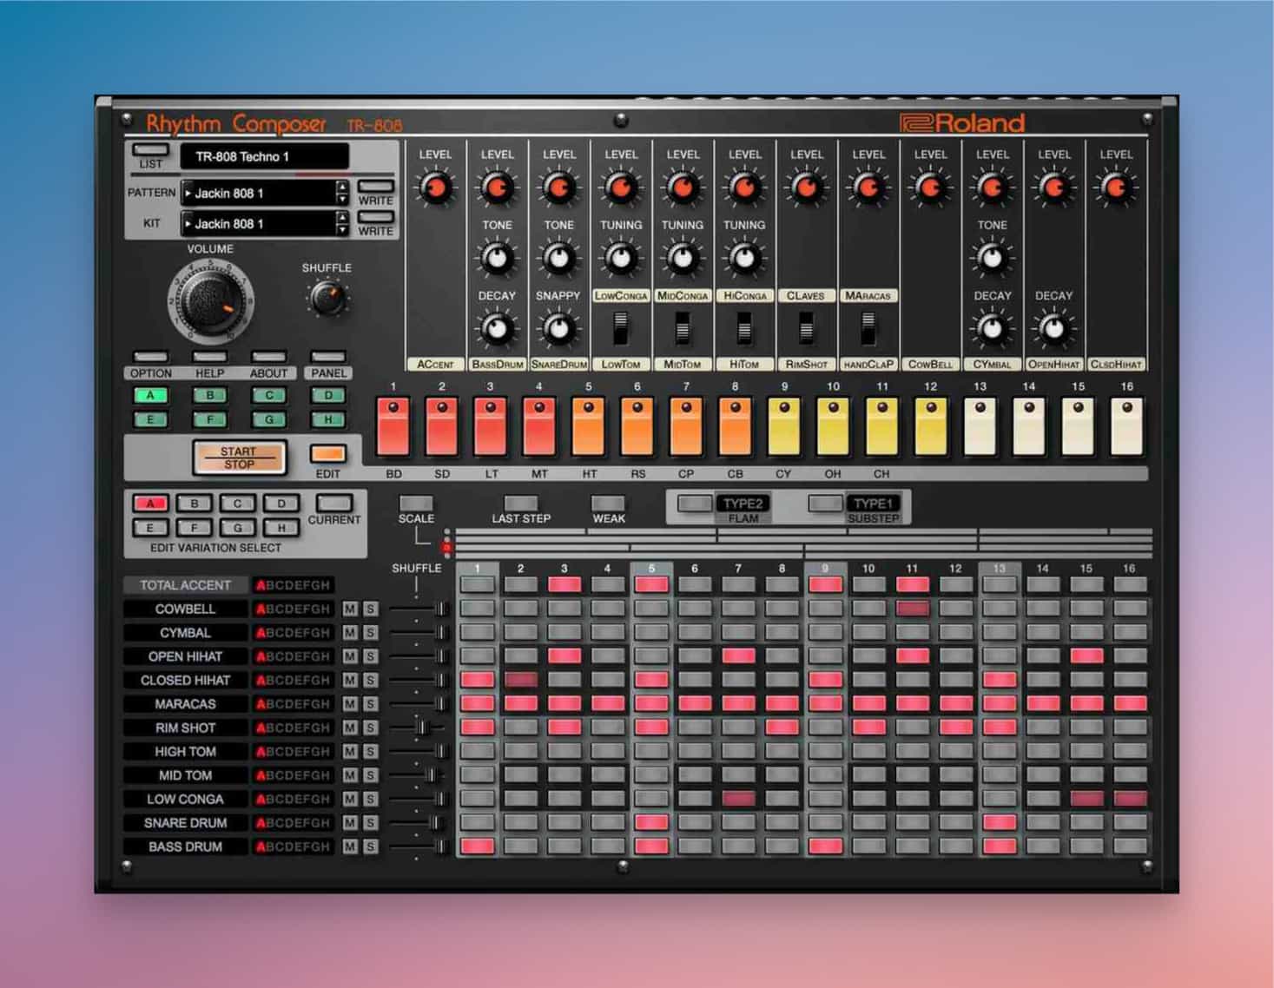Tap the large white step key 13
Screen dimensions: 1274x988
pyautogui.click(x=980, y=427)
